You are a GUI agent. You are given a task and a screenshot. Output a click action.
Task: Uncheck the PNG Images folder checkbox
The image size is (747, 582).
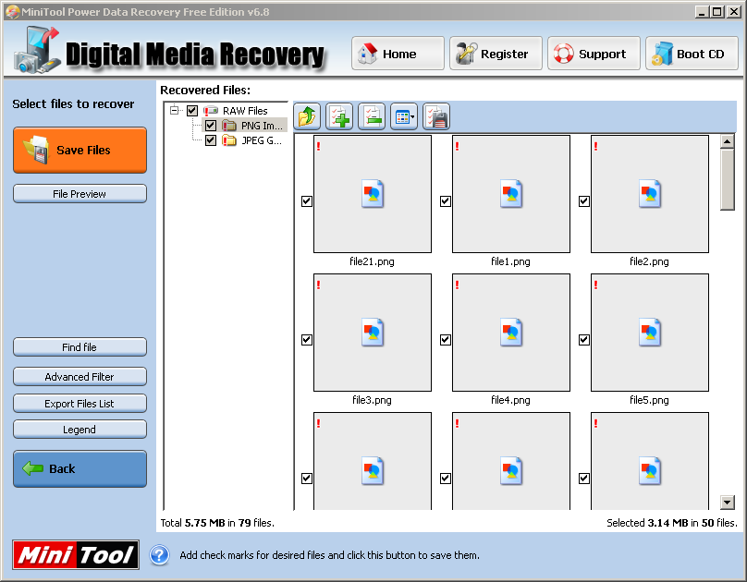tap(211, 126)
